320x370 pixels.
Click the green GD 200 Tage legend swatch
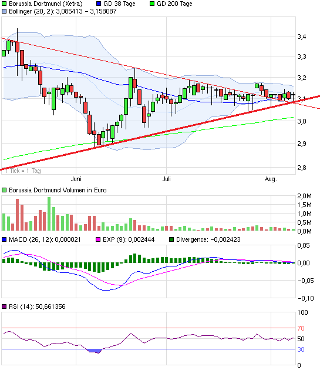click(x=152, y=4)
